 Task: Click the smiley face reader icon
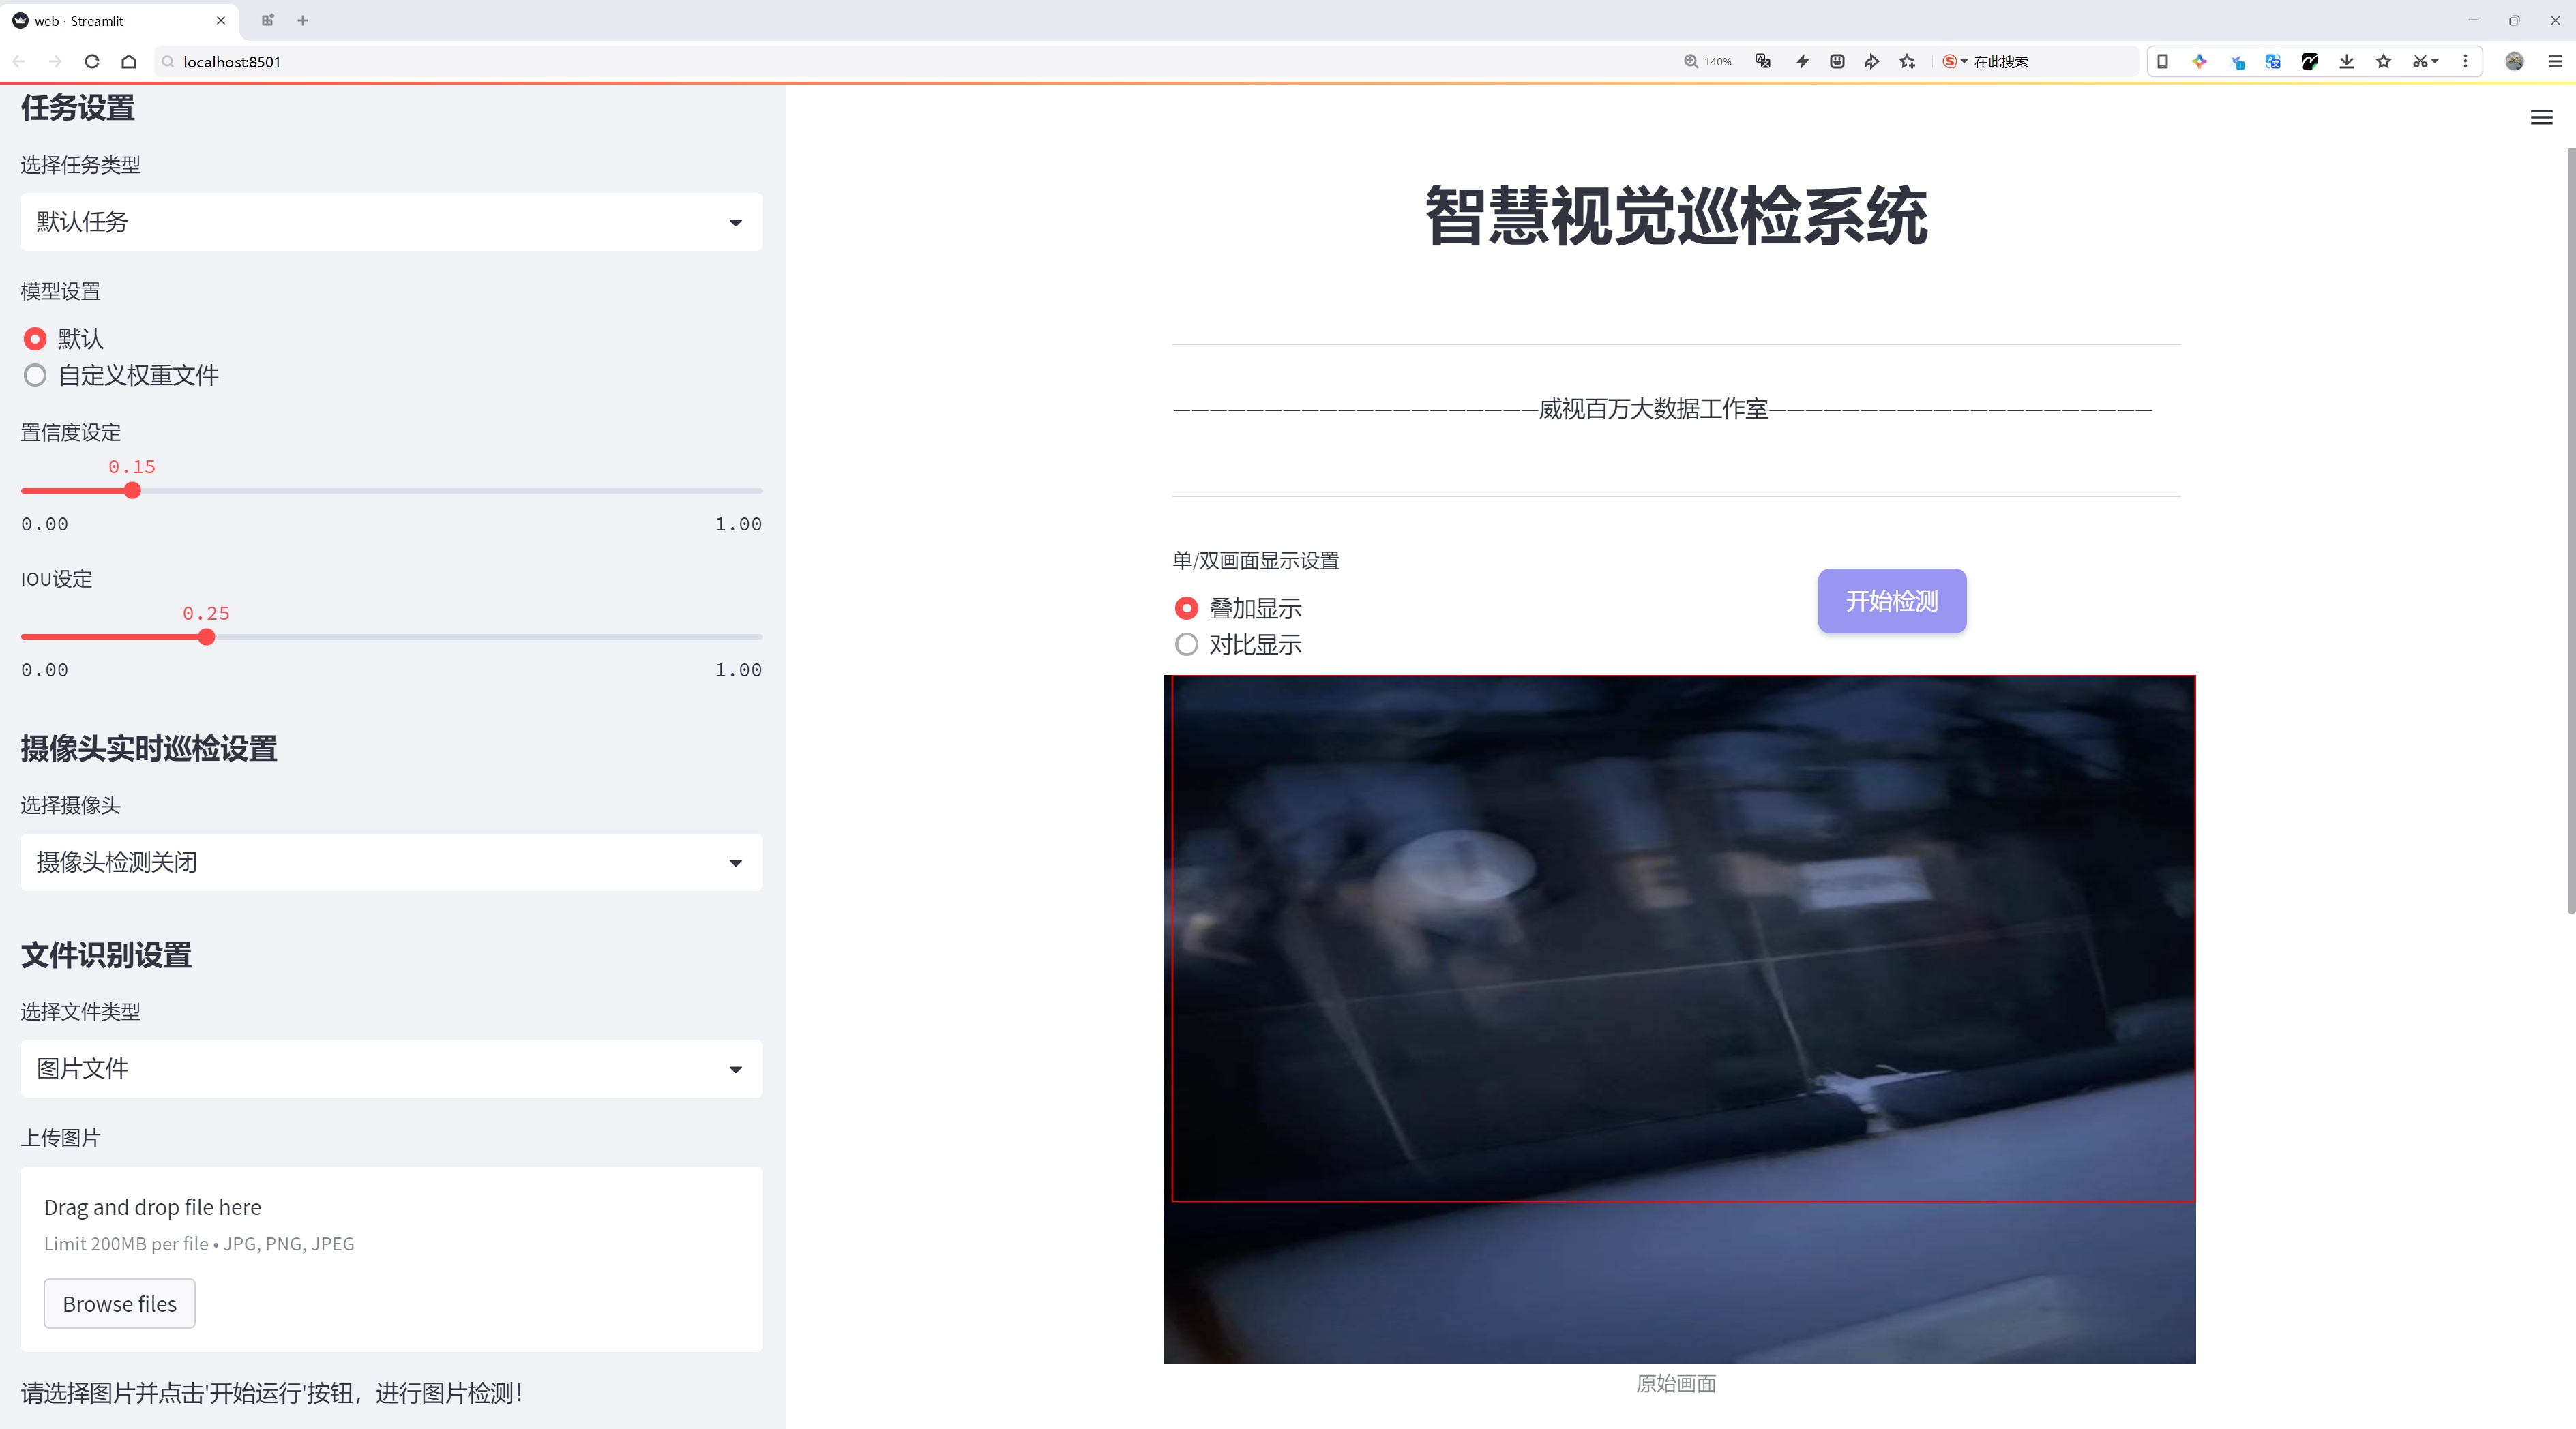click(1837, 61)
